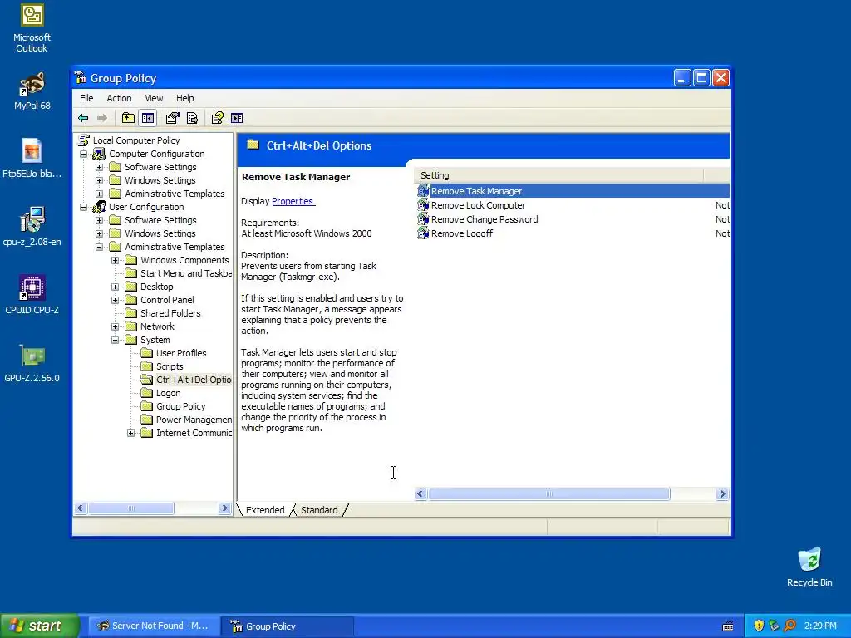The width and height of the screenshot is (851, 638).
Task: Expand Administrative Templates under Computer Configuration
Action: click(100, 194)
